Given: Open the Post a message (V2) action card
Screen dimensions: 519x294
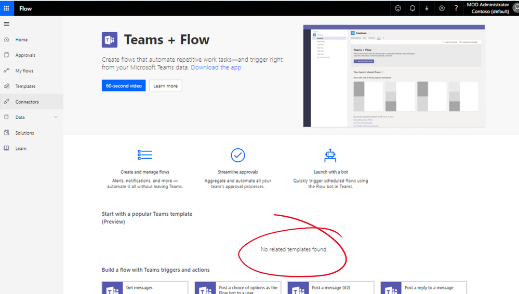Looking at the screenshot, I should point(330,288).
